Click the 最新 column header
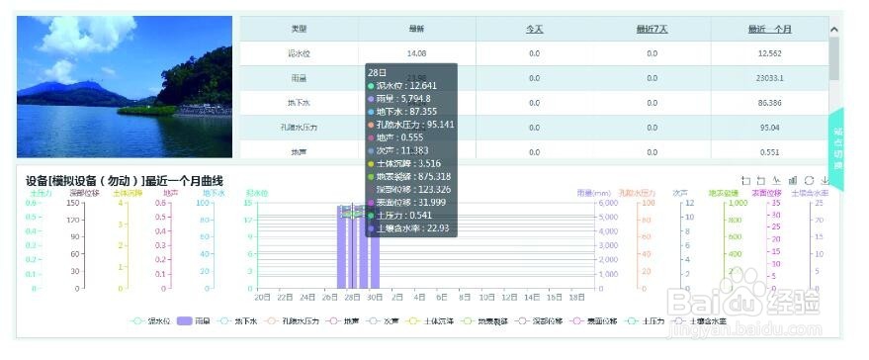Image resolution: width=869 pixels, height=360 pixels. click(x=417, y=29)
